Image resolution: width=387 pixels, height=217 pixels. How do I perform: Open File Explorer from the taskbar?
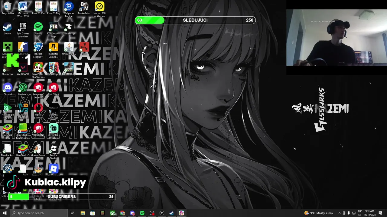coord(83,213)
